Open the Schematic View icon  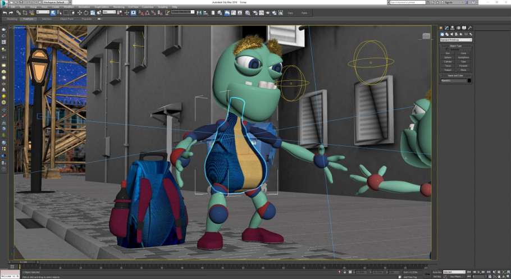pos(240,13)
